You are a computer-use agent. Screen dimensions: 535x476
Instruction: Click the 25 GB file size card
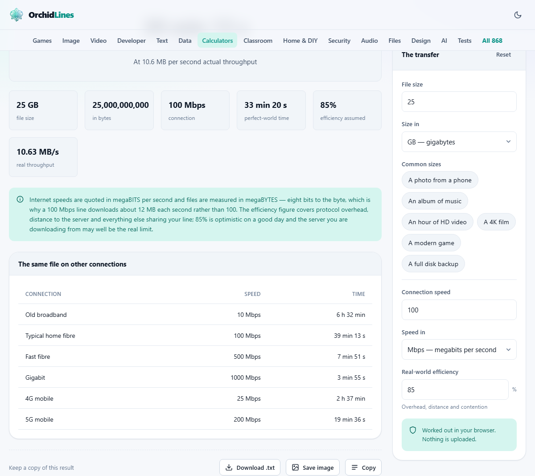tap(43, 111)
